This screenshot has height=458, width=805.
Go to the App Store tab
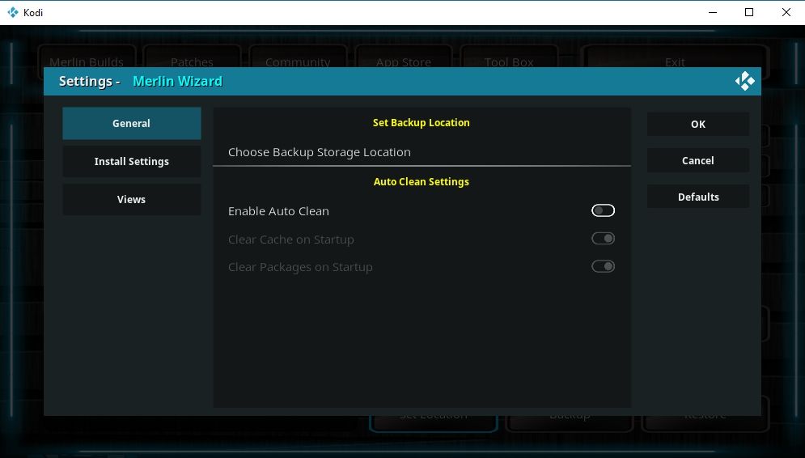click(403, 61)
